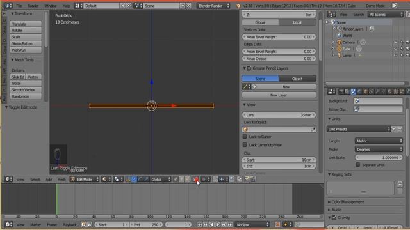Click Play Animation button in timeline

[x=218, y=224]
